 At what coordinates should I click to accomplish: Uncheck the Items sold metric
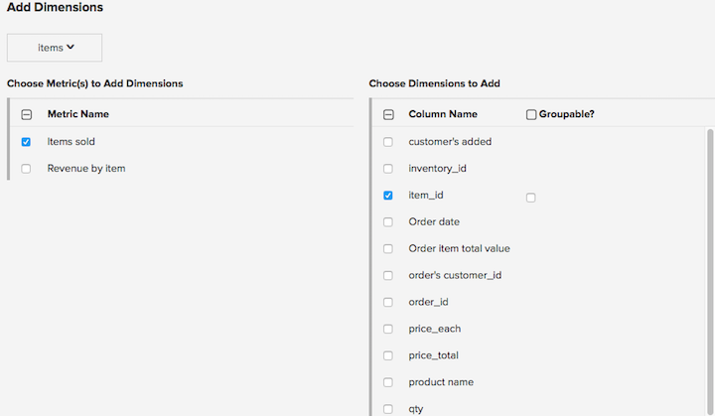pos(26,142)
